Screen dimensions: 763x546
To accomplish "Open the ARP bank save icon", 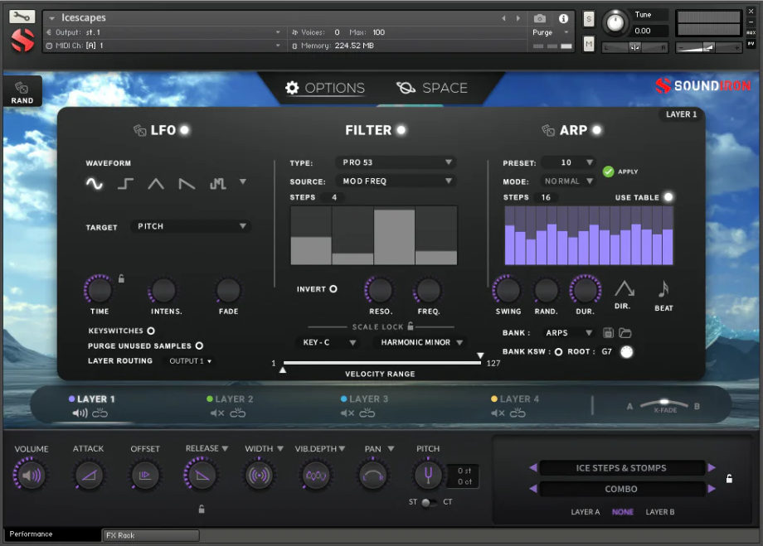I will [608, 332].
